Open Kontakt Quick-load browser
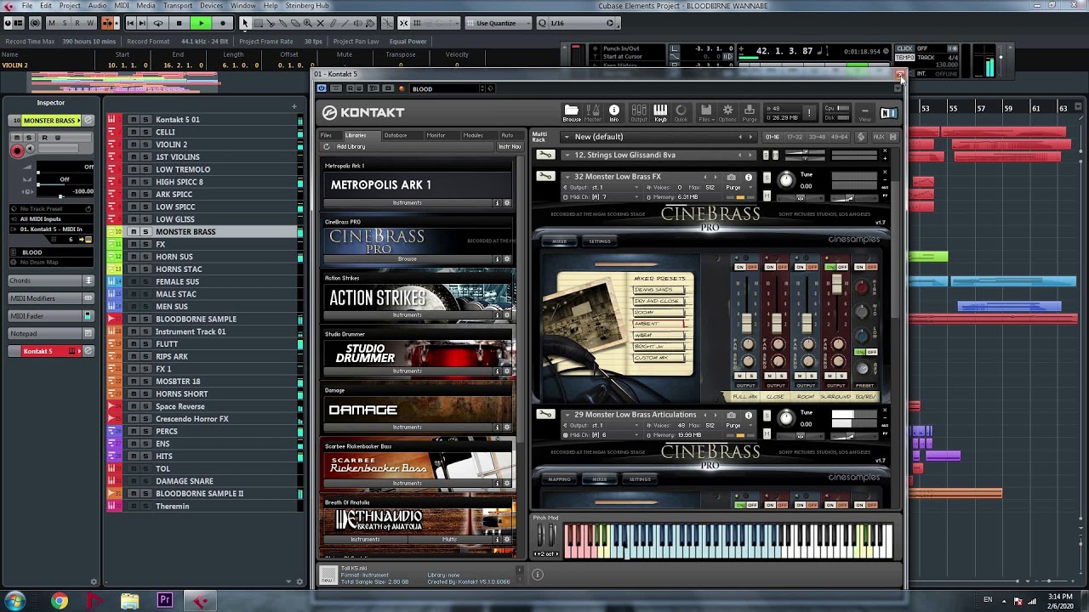The height and width of the screenshot is (612, 1089). pos(681,112)
